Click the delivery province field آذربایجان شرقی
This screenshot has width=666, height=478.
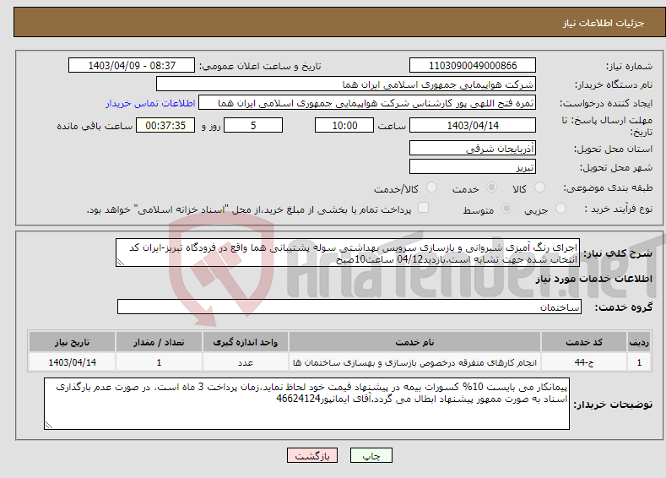[473, 148]
